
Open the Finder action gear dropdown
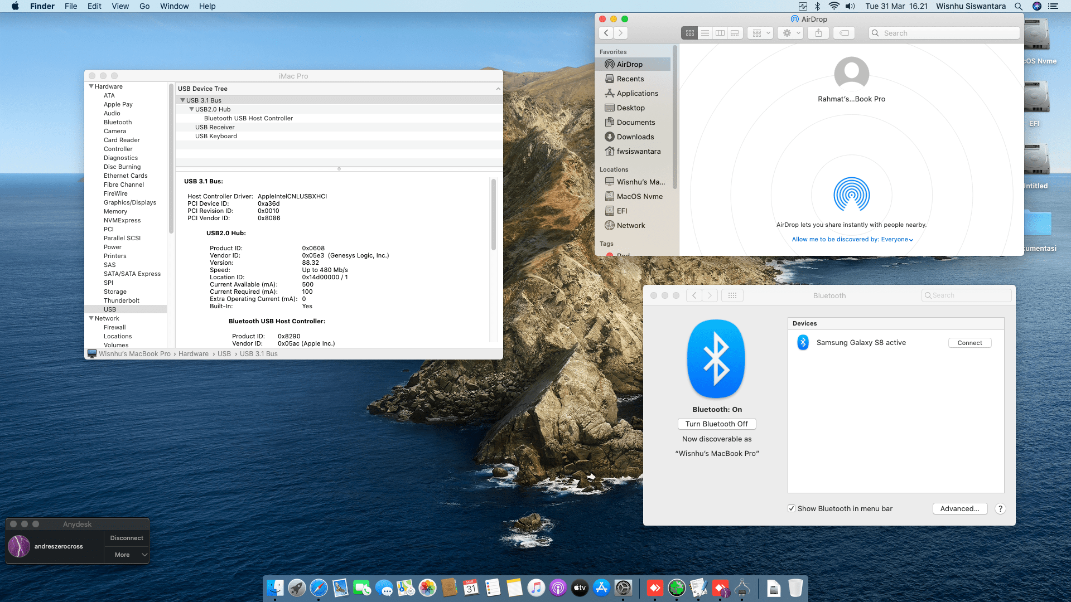790,33
